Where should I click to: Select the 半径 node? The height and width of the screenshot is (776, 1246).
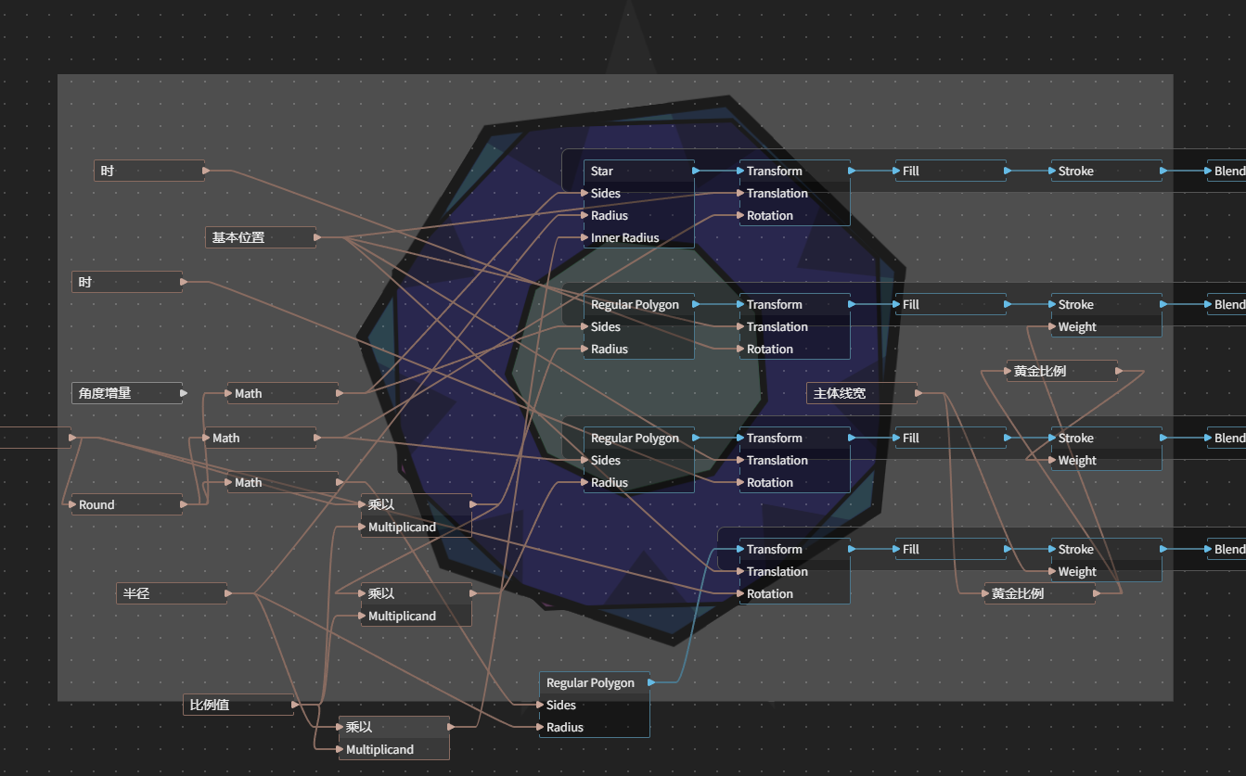tap(172, 593)
